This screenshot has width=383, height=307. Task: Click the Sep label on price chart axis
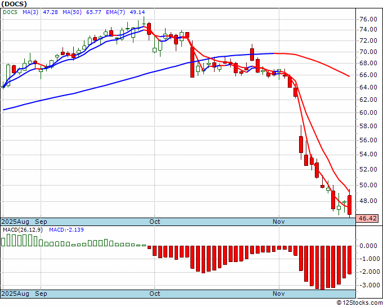[41, 222]
